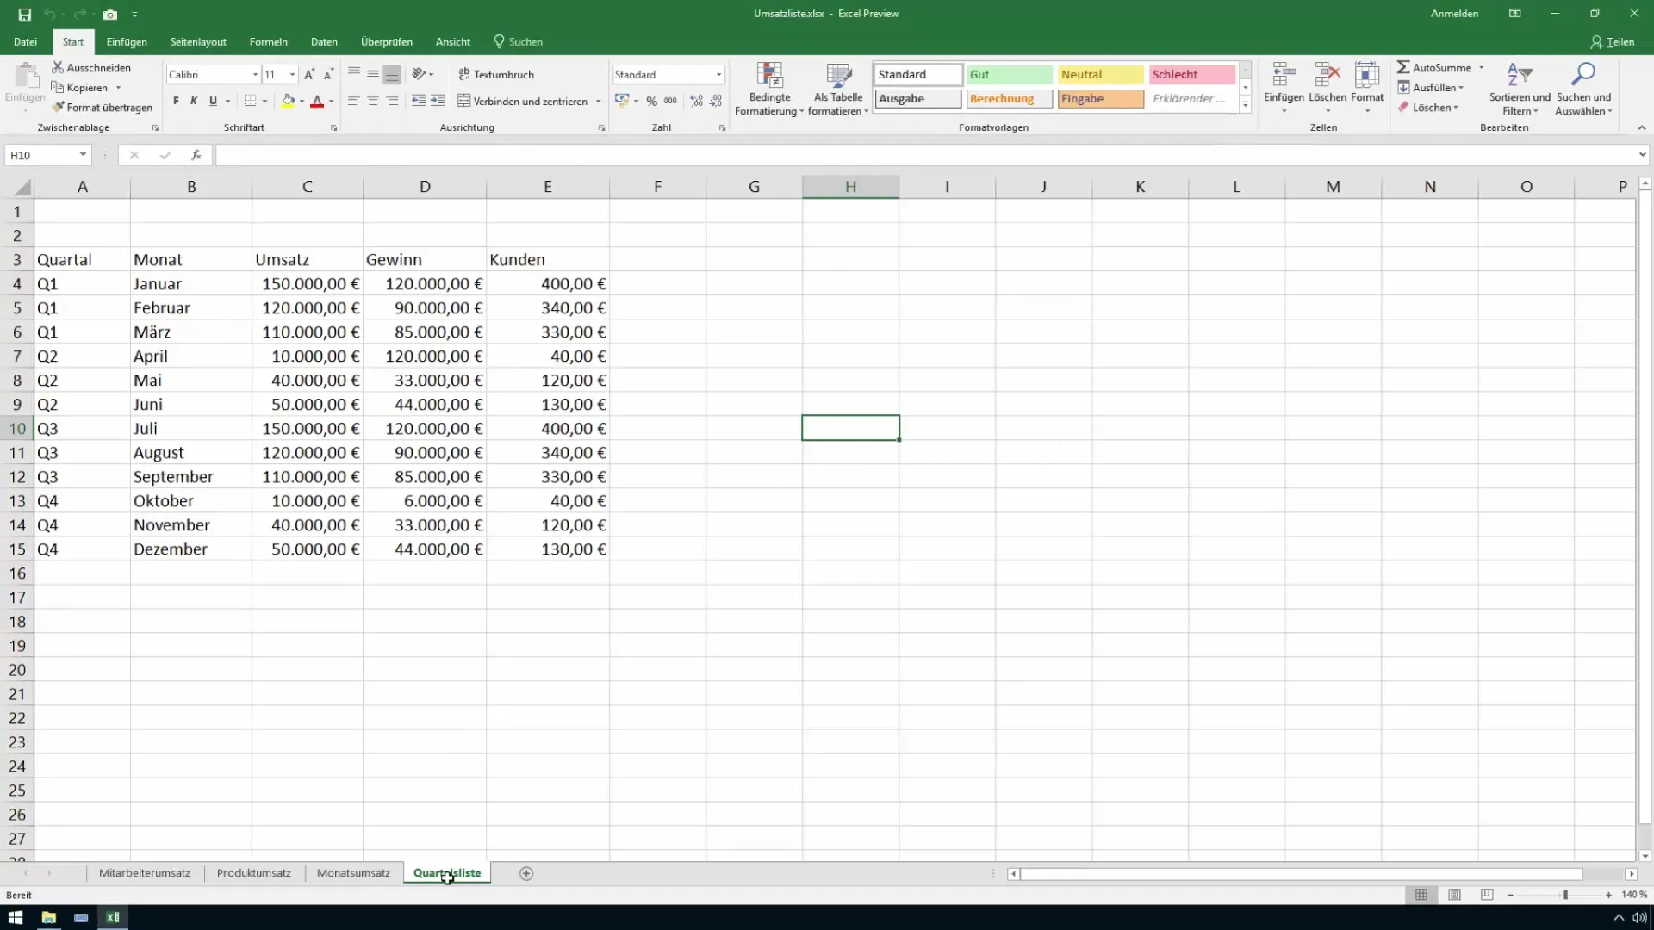Open Windows Start menu
This screenshot has height=930, width=1654.
click(x=16, y=917)
